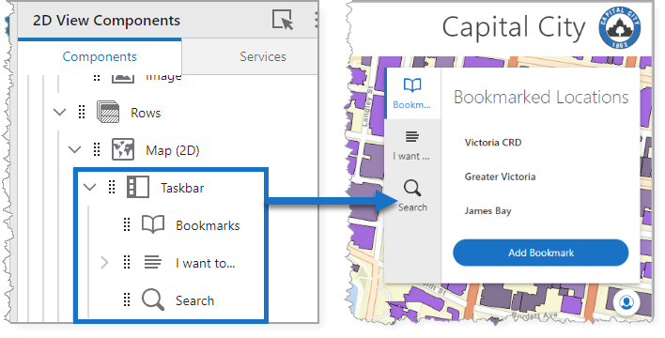Switch to the Services tab

(262, 56)
